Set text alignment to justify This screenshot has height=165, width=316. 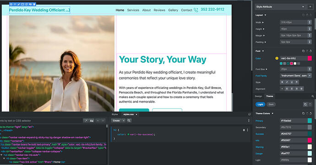point(301,89)
